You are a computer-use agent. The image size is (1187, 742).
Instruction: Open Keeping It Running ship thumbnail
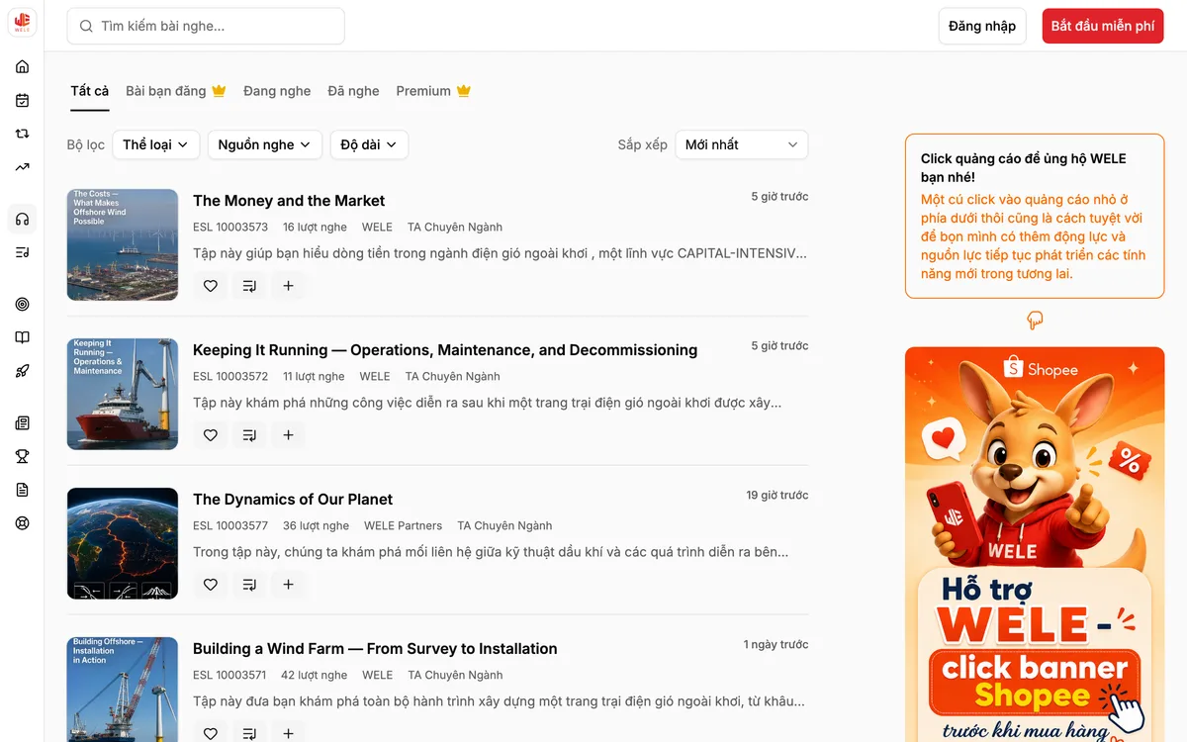(123, 394)
